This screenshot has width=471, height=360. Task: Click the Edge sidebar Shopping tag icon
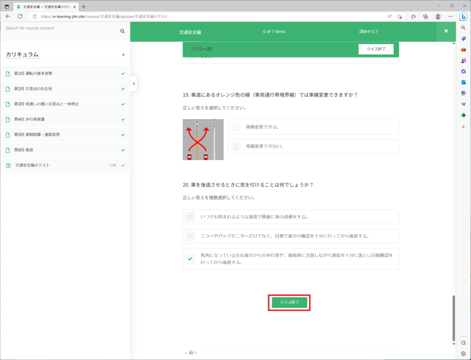pyautogui.click(x=463, y=38)
